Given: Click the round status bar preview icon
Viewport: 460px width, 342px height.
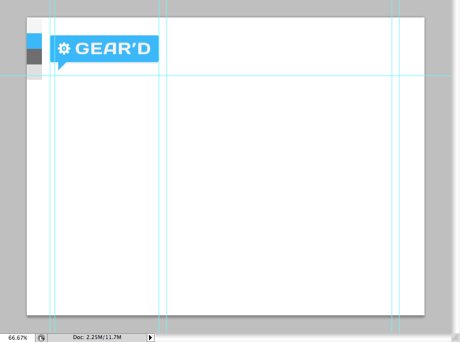Looking at the screenshot, I should 41,338.
